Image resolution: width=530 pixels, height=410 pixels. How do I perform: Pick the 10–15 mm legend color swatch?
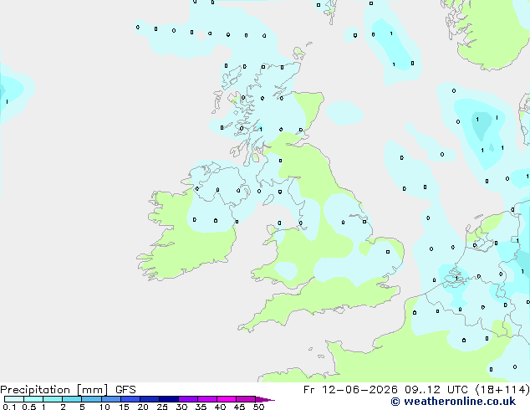click(x=111, y=399)
